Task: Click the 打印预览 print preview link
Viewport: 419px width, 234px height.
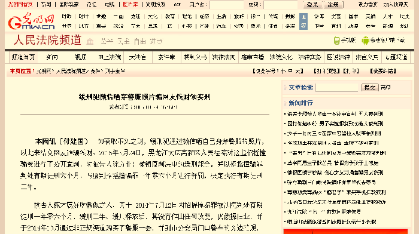Action: (x=327, y=71)
